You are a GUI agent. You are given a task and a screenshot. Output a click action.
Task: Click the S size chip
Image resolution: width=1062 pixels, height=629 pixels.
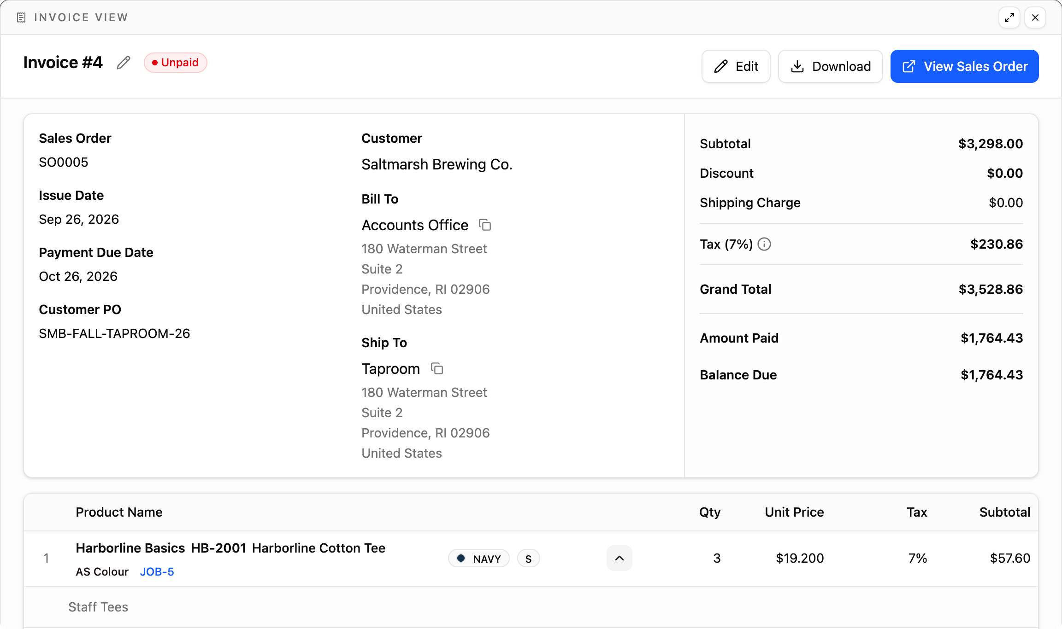click(529, 559)
